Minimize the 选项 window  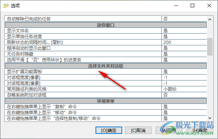click(176, 5)
